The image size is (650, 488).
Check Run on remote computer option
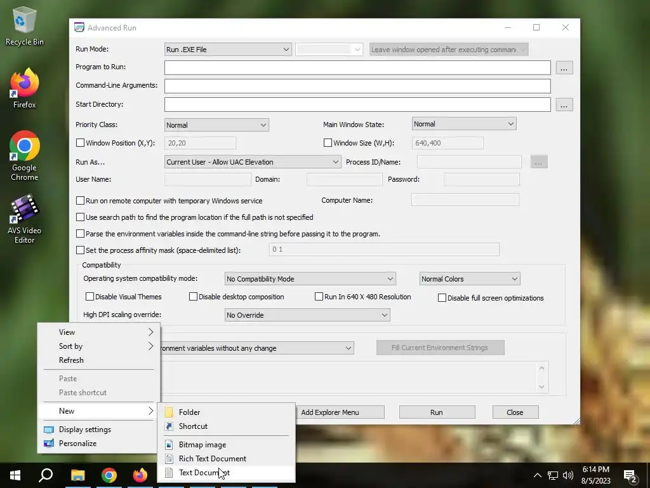point(81,200)
